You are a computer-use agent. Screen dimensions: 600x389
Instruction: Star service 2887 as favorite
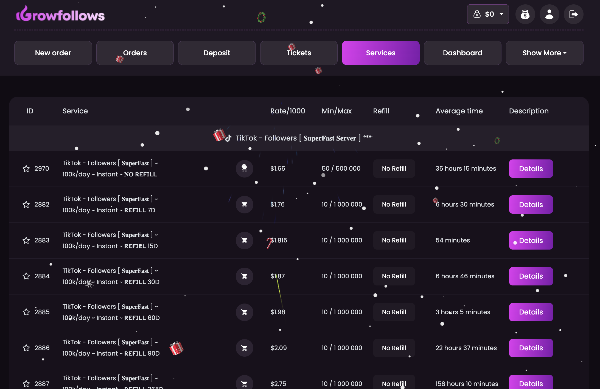(26, 384)
